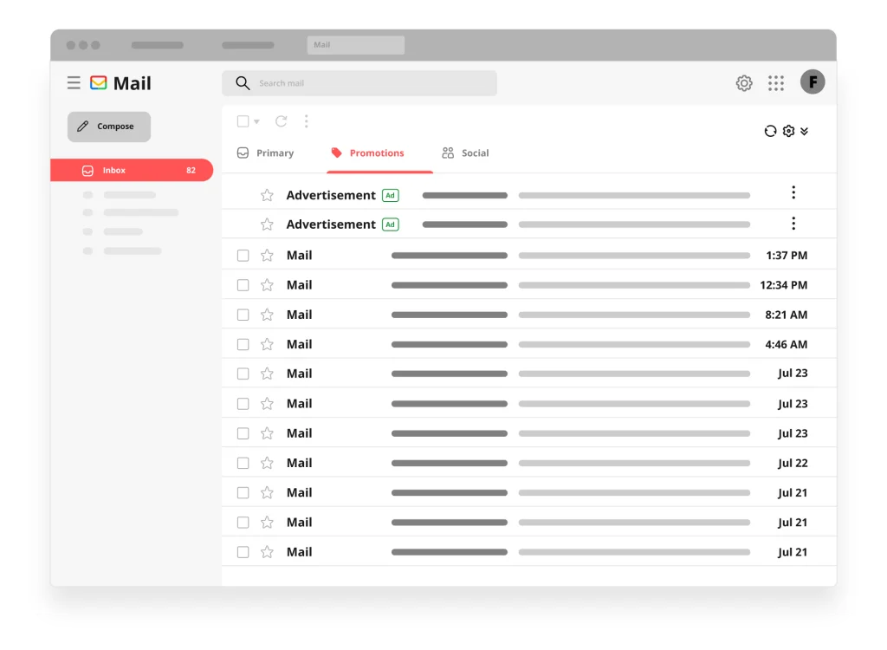Open user avatar F account menu
887x650 pixels.
coord(813,82)
